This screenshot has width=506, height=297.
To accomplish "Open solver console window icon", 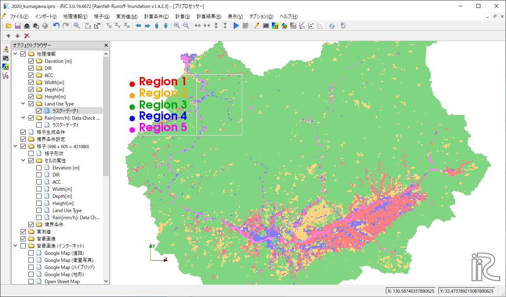I will click(x=266, y=26).
